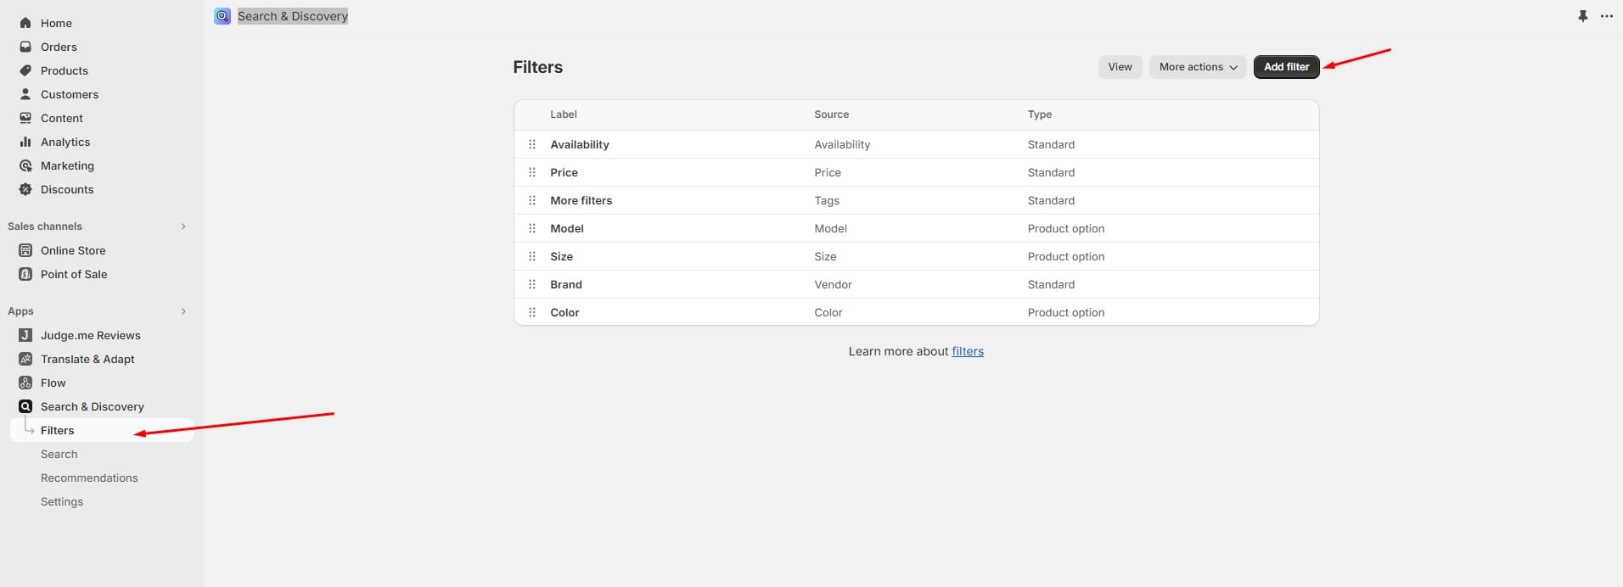Viewport: 1623px width, 587px height.
Task: Click the Discounts badge icon
Action: click(25, 189)
